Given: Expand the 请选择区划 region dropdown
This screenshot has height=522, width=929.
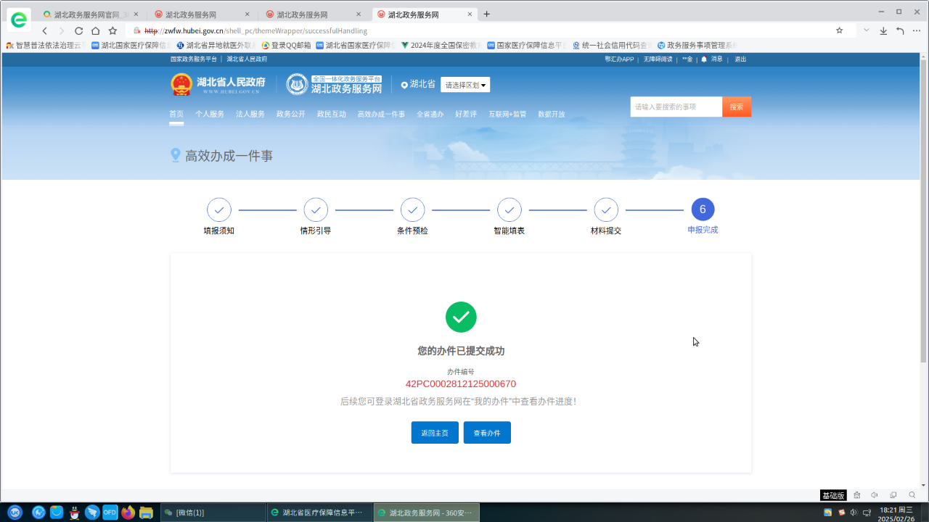Looking at the screenshot, I should pyautogui.click(x=465, y=85).
